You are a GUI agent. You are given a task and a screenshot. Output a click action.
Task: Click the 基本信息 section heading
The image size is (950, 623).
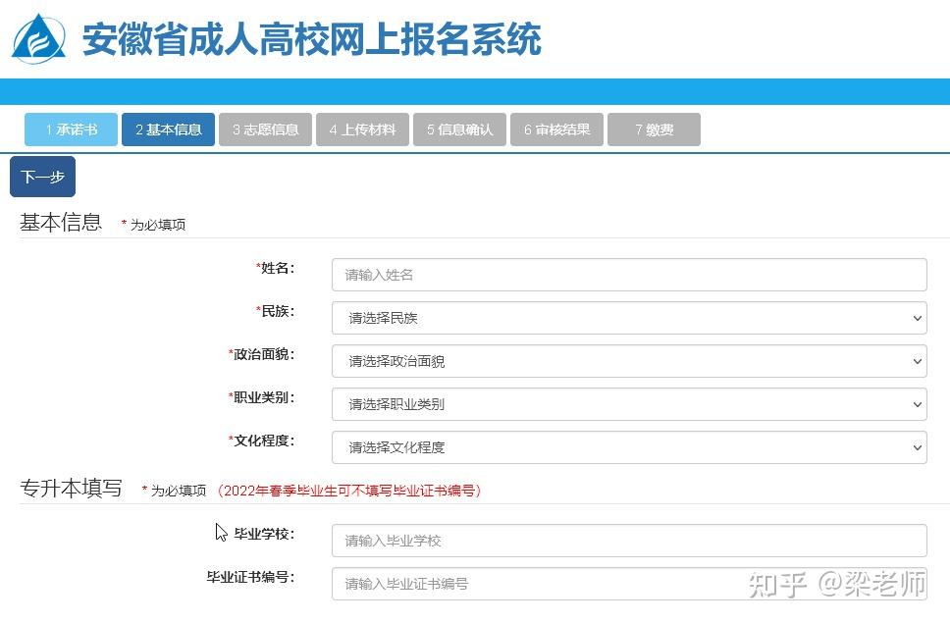[61, 222]
